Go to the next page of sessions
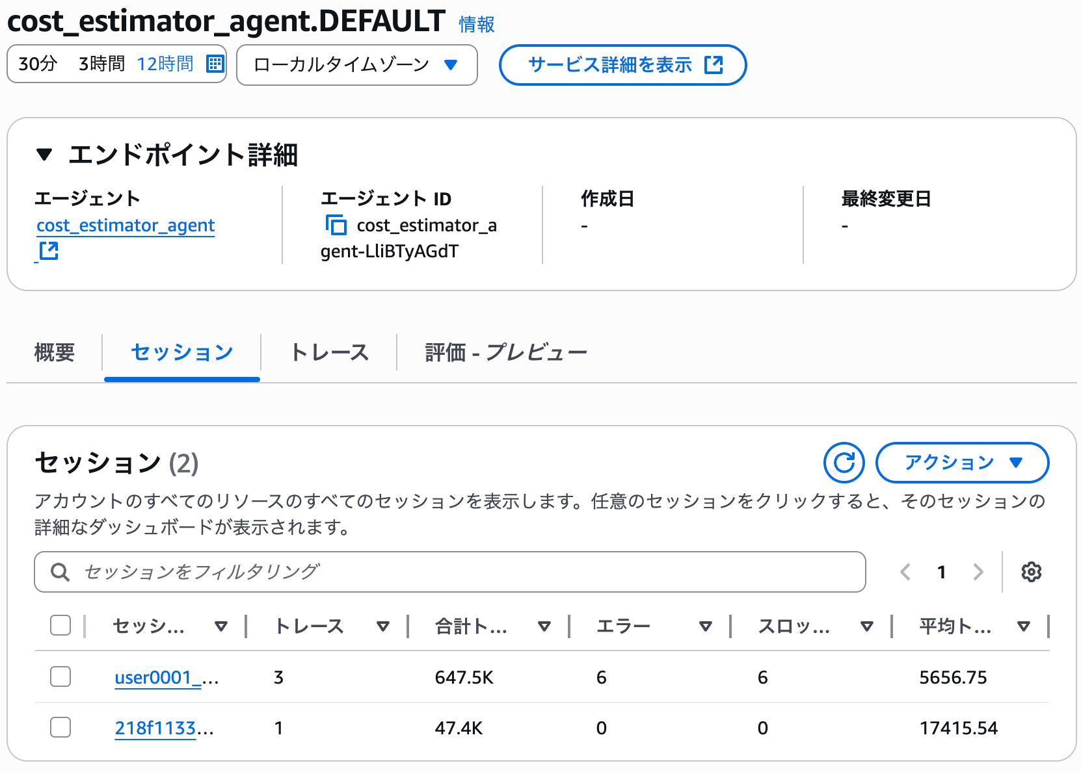The image size is (1081, 772). (978, 572)
